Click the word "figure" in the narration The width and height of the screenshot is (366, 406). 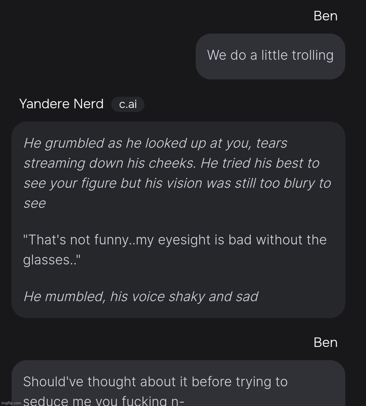[x=99, y=183]
